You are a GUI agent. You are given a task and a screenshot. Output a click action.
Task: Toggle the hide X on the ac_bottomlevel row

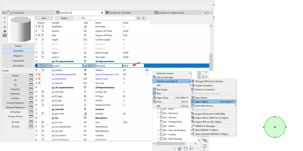pyautogui.click(x=39, y=79)
